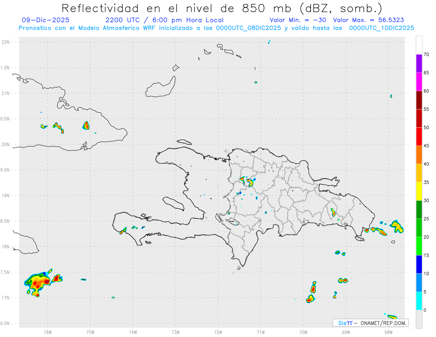The height and width of the screenshot is (337, 436).
Task: Click '2200 UTC / 6:00 pm Hora Local'
Action: click(164, 20)
